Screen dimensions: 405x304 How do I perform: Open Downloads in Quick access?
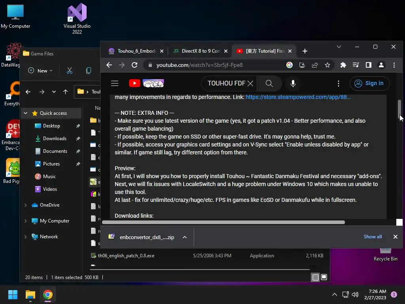(55, 138)
